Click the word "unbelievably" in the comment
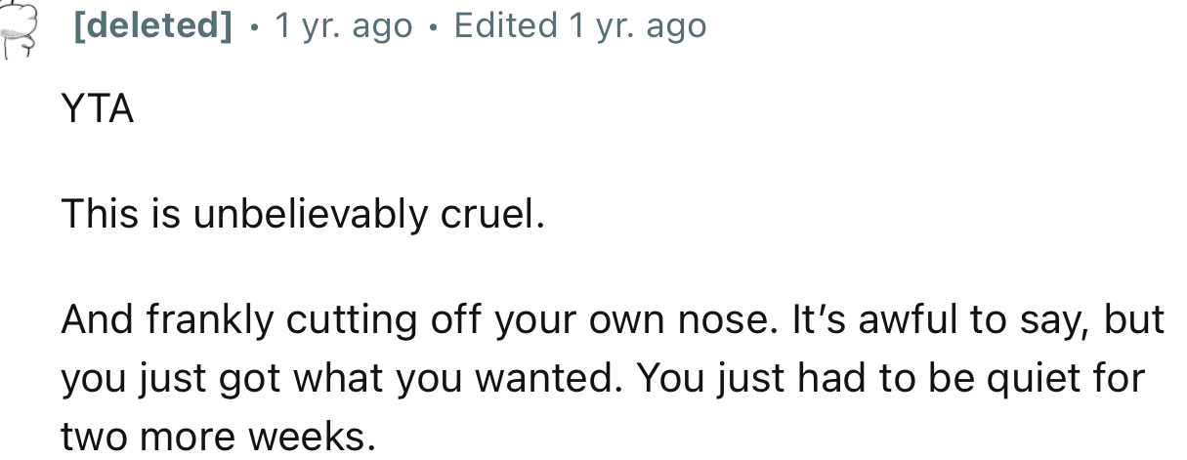1187x460 pixels. point(310,214)
